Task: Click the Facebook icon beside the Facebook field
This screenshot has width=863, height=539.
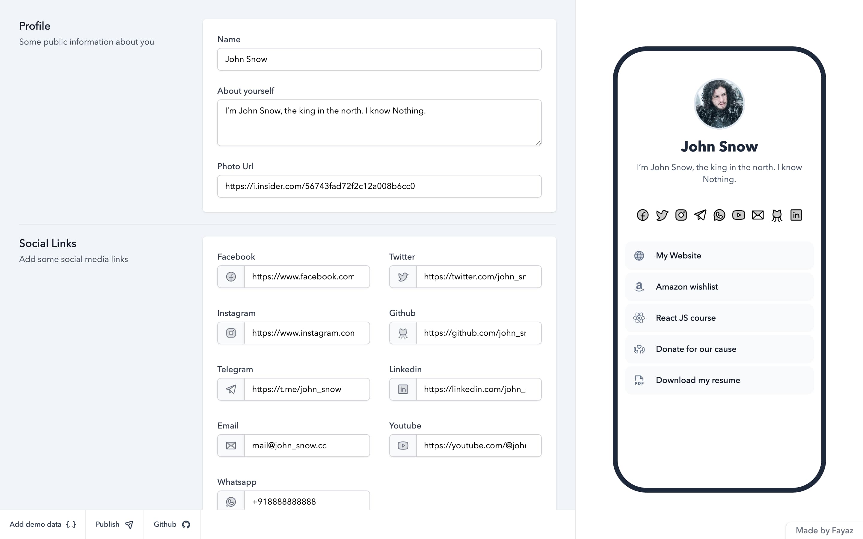Action: pos(231,277)
